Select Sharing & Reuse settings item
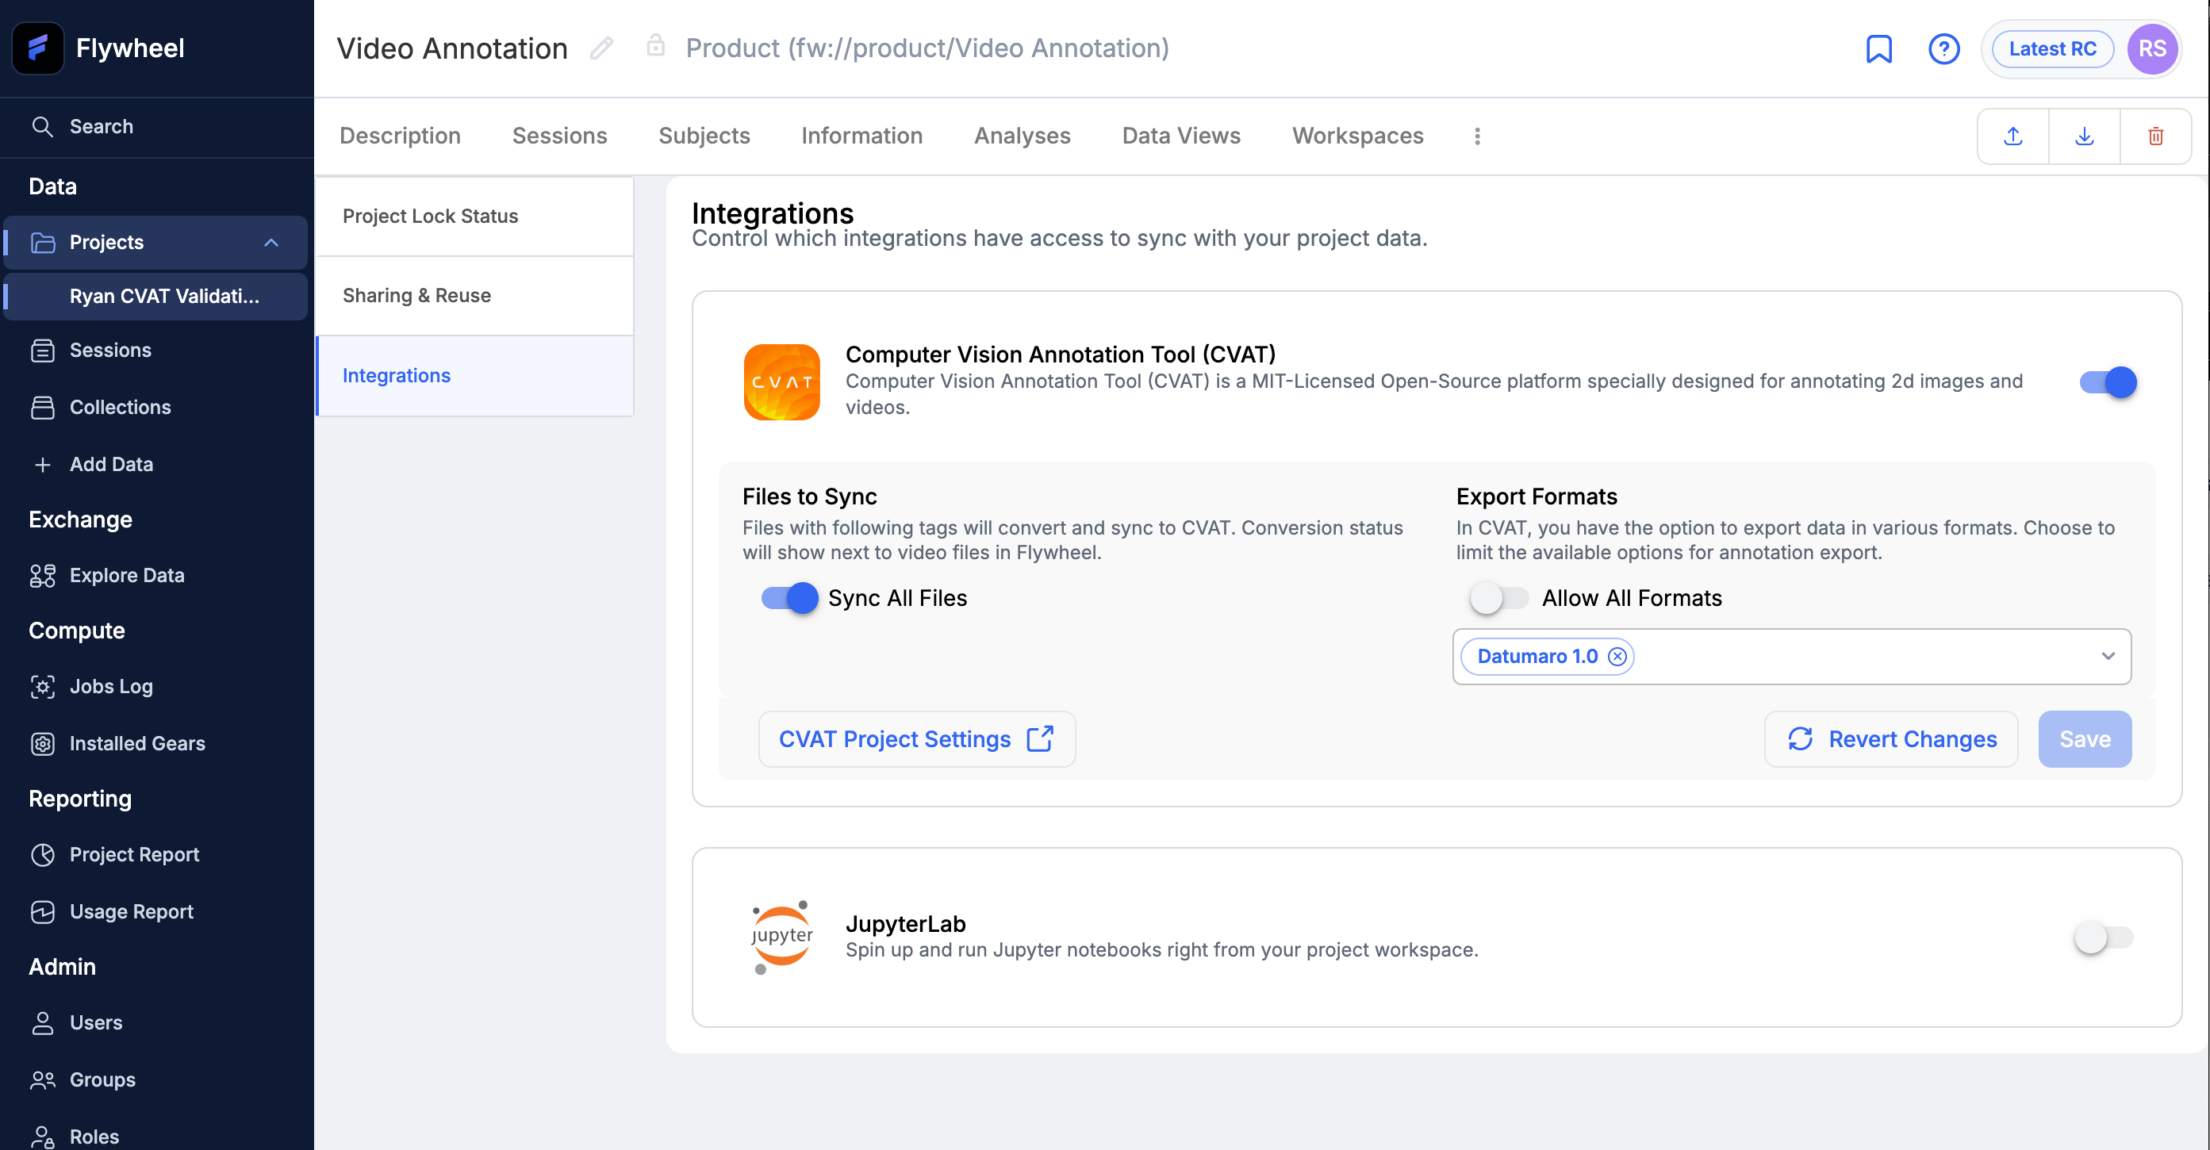2210x1150 pixels. click(x=475, y=296)
